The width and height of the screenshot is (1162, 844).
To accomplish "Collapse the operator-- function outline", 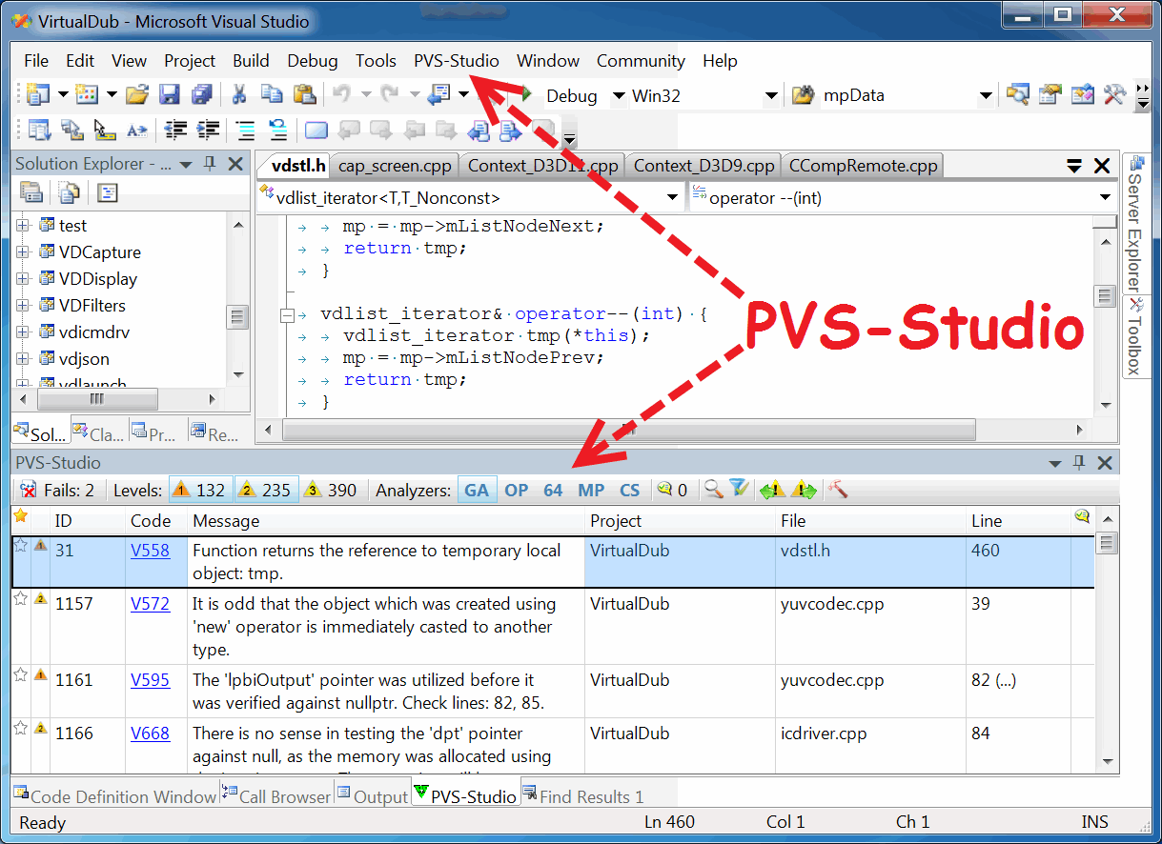I will pyautogui.click(x=287, y=314).
